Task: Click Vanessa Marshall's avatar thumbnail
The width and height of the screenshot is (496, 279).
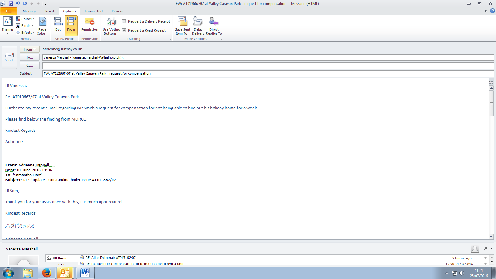Action: pos(24,260)
